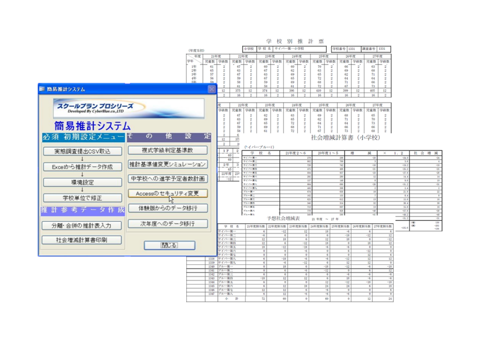The height and width of the screenshot is (339, 487).
Task: Click the 予想社会増減表 report title
Action: (283, 218)
